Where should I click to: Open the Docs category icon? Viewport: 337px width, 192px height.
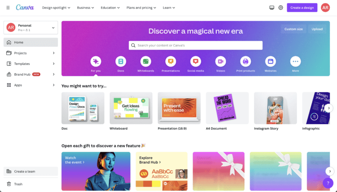tap(121, 61)
